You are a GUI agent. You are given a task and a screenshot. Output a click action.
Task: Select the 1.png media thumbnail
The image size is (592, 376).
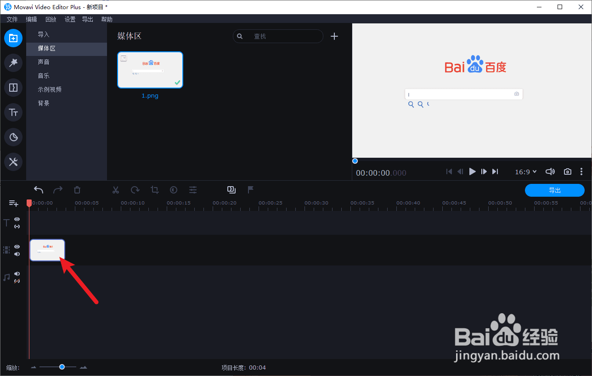pyautogui.click(x=150, y=70)
